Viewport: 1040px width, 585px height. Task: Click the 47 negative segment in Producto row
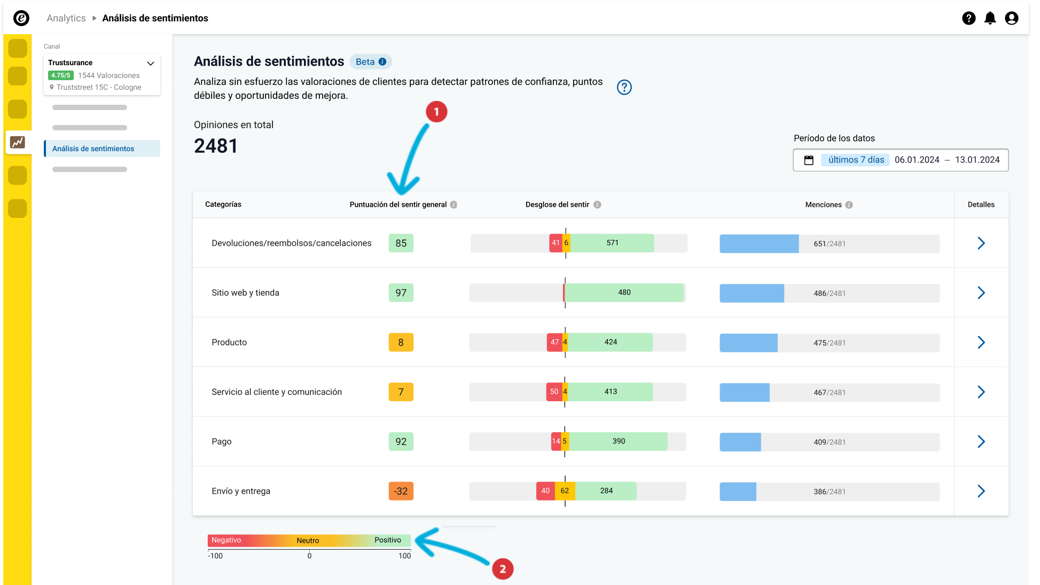pyautogui.click(x=554, y=342)
